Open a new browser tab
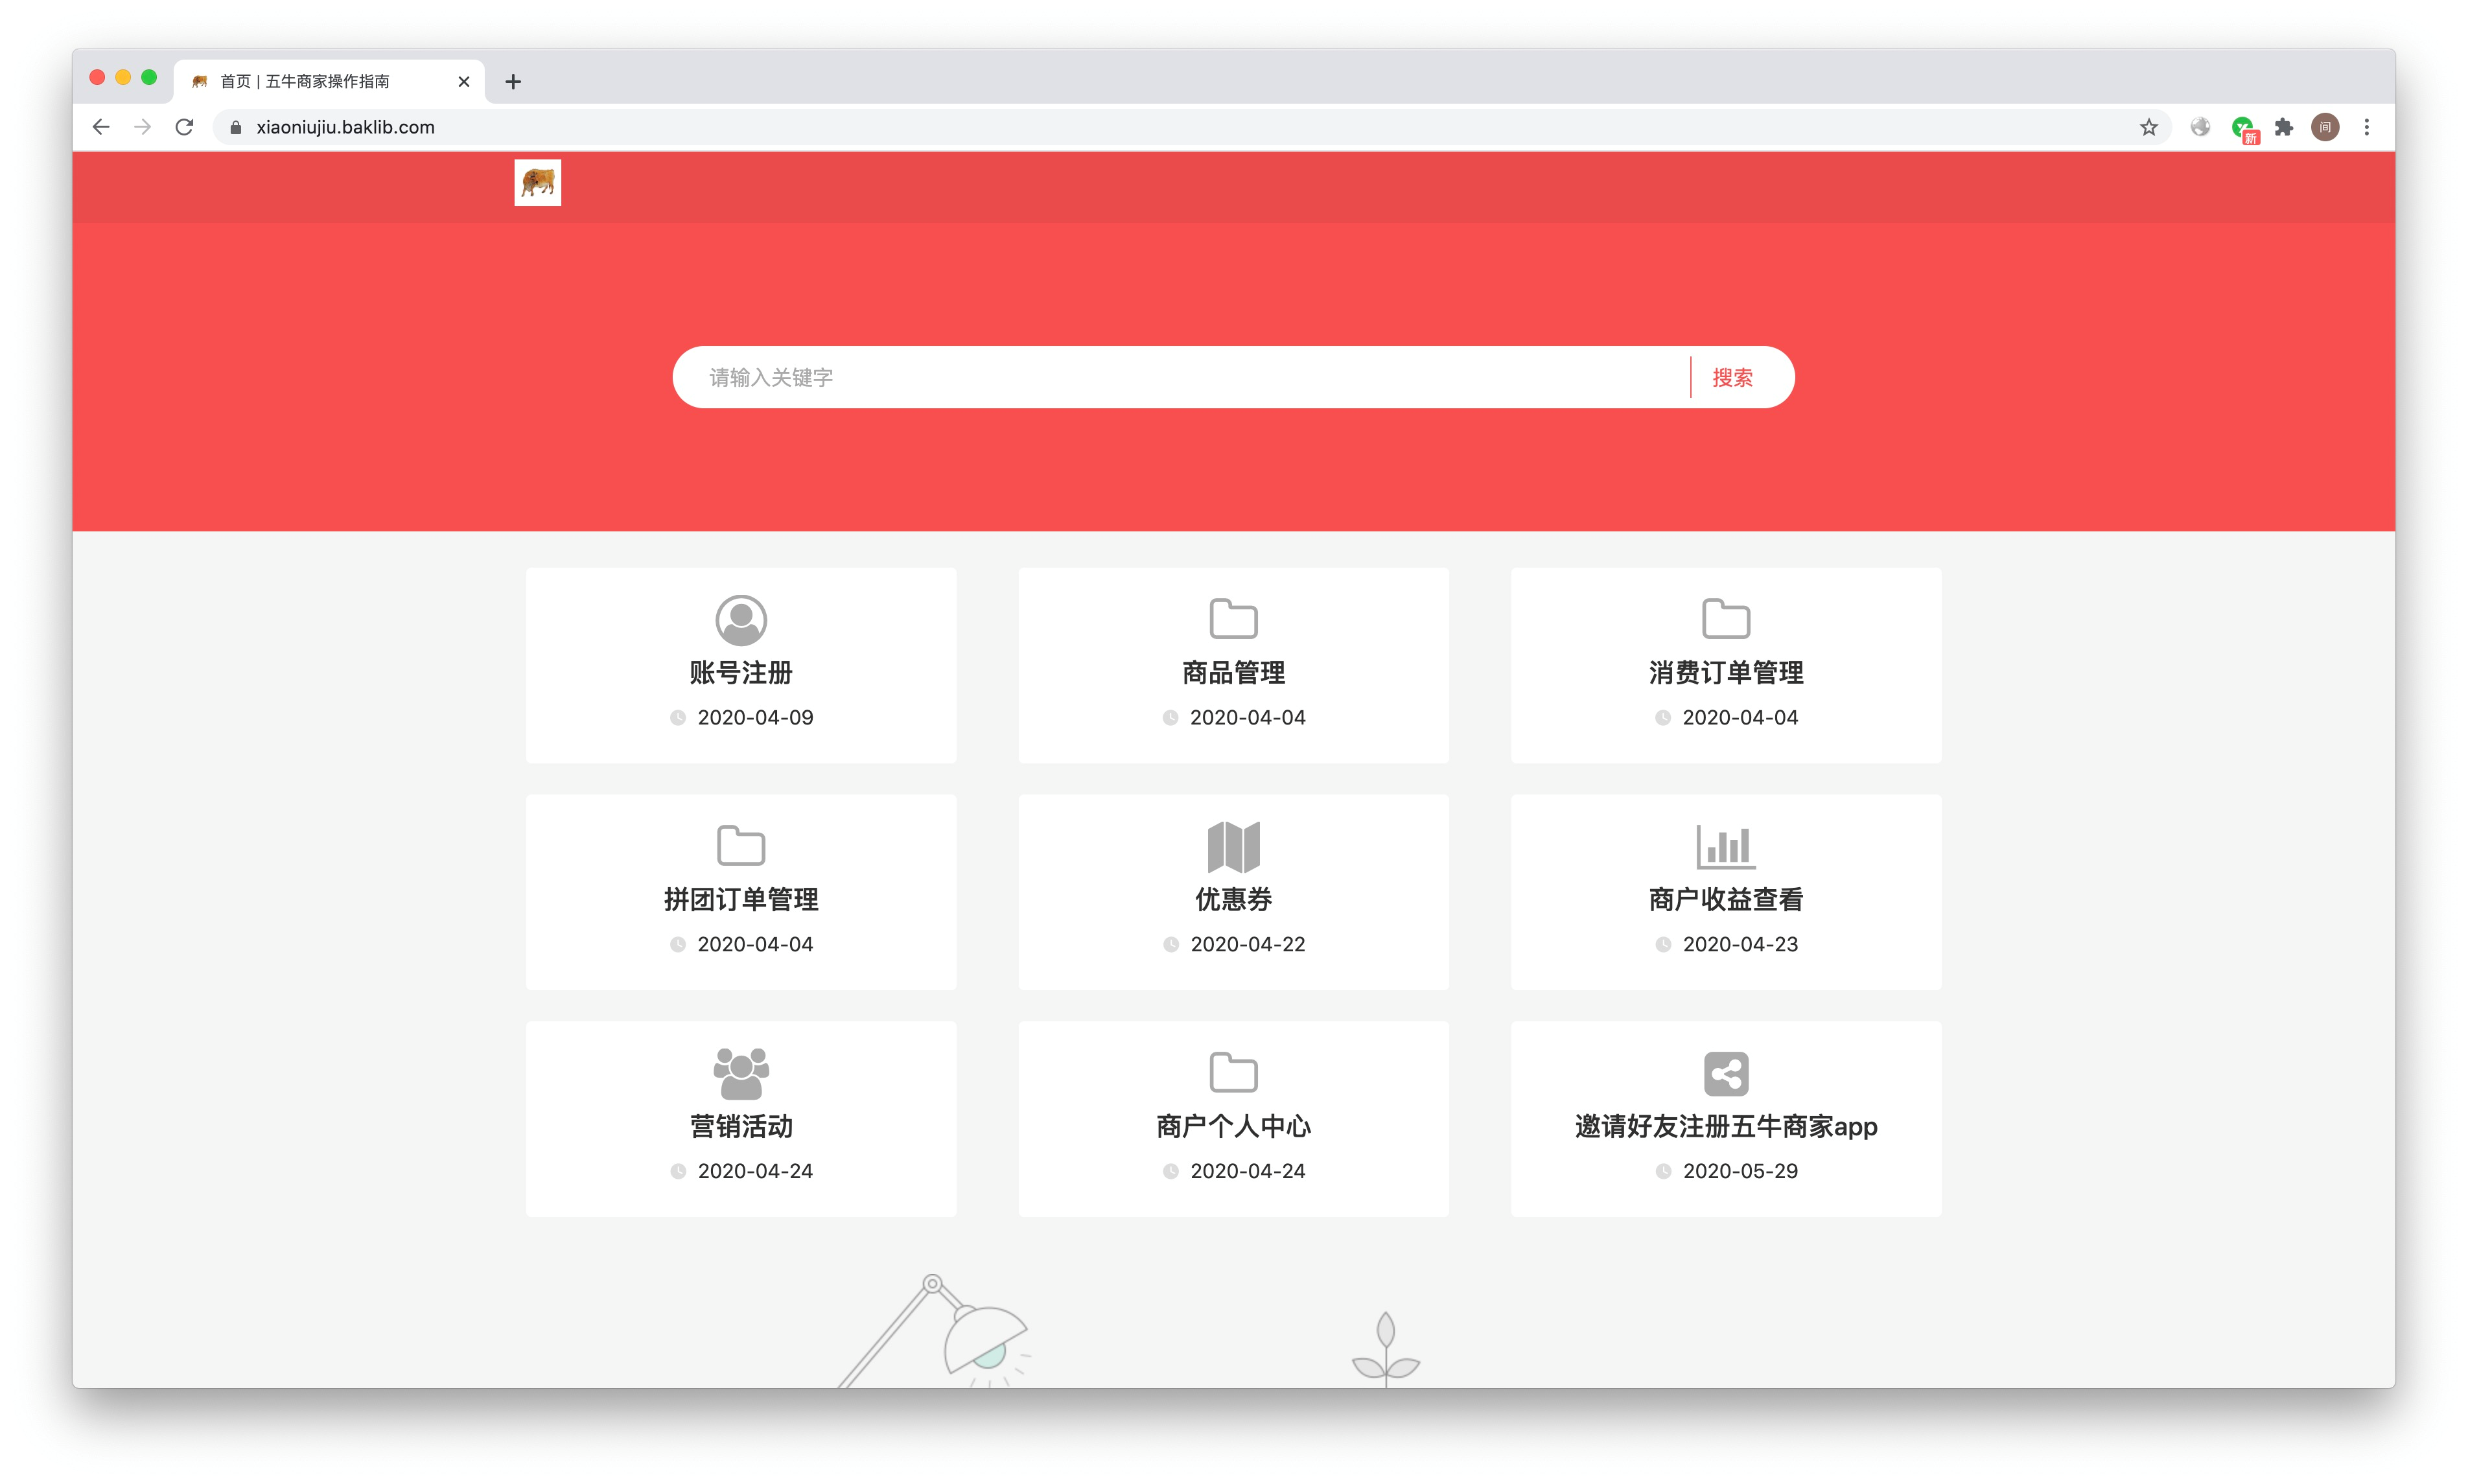The height and width of the screenshot is (1484, 2468). [513, 82]
